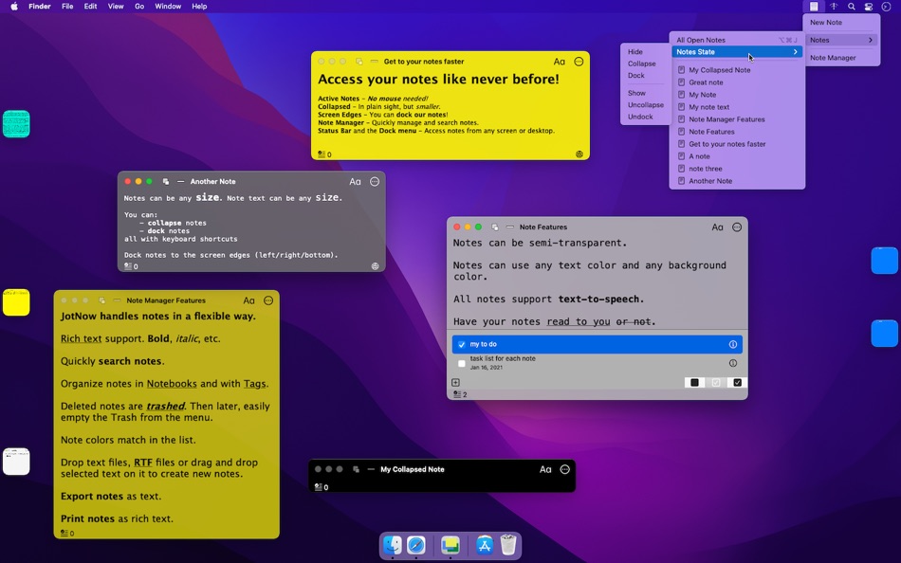901x563 pixels.
Task: Click the dock window icon in Another Note
Action: [x=165, y=182]
